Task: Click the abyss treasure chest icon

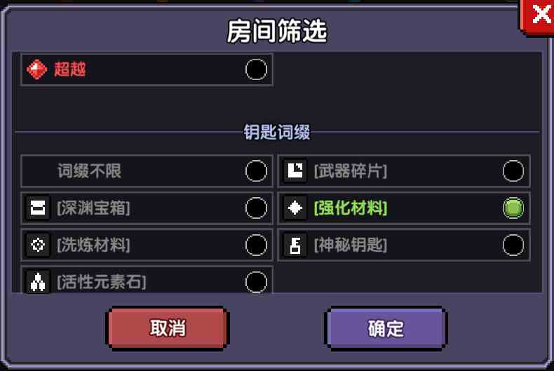Action: (x=38, y=208)
